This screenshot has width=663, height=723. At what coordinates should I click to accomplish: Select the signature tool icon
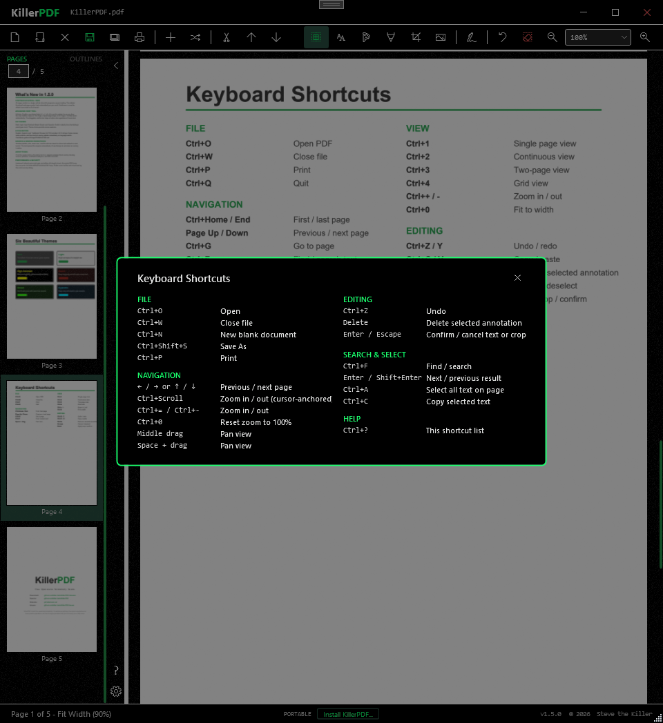point(472,37)
